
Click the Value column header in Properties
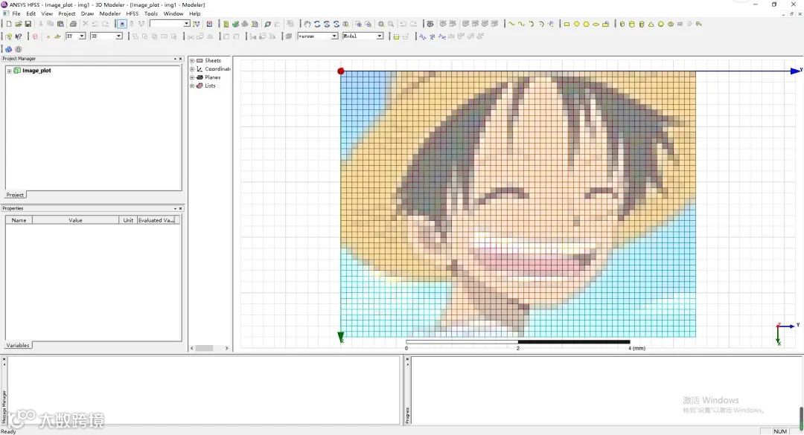point(75,220)
